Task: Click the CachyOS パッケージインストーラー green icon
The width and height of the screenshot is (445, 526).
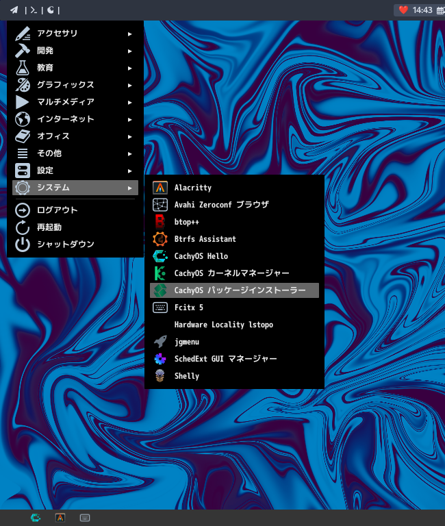Action: click(160, 290)
